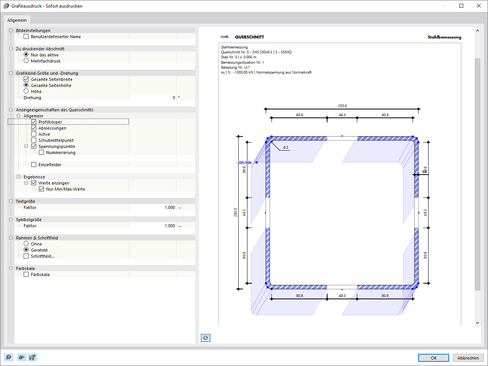Click the Abbrechen button
Viewport: 488px width, 366px height.
pyautogui.click(x=468, y=358)
